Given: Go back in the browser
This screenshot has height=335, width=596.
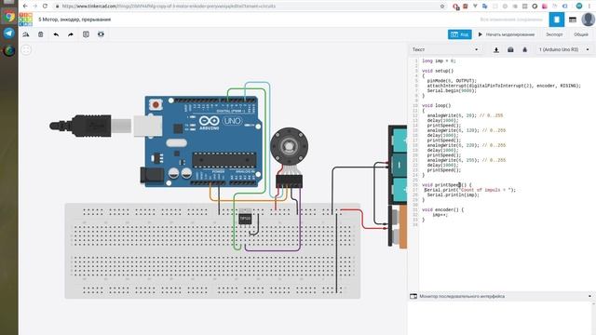Looking at the screenshot, I should tap(25, 7).
